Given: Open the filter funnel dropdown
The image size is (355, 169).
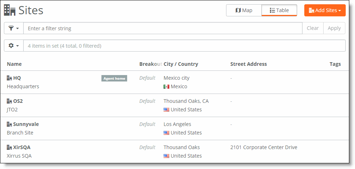Looking at the screenshot, I should tap(14, 28).
